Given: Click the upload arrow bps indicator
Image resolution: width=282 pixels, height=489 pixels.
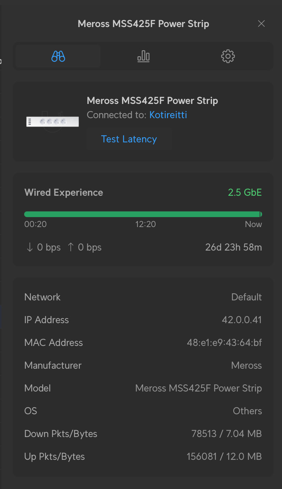Looking at the screenshot, I should (x=85, y=247).
